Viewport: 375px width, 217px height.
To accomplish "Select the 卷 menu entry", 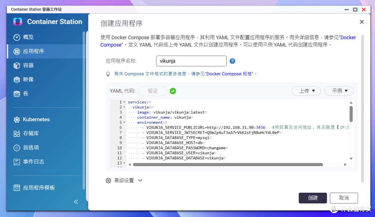I will pyautogui.click(x=26, y=93).
